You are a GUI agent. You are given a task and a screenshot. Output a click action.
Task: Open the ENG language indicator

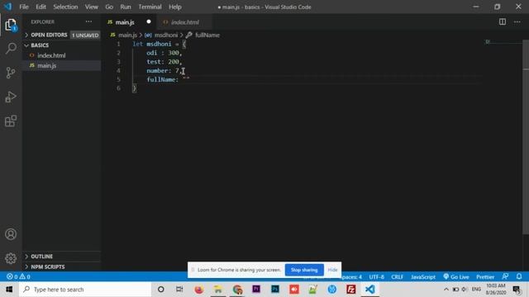click(x=476, y=290)
